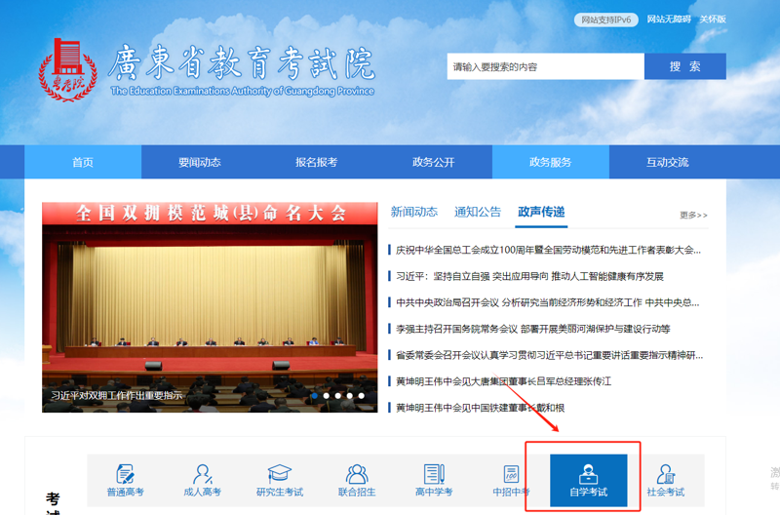Click the 广东省教育考试院 logo emblem

pyautogui.click(x=68, y=70)
